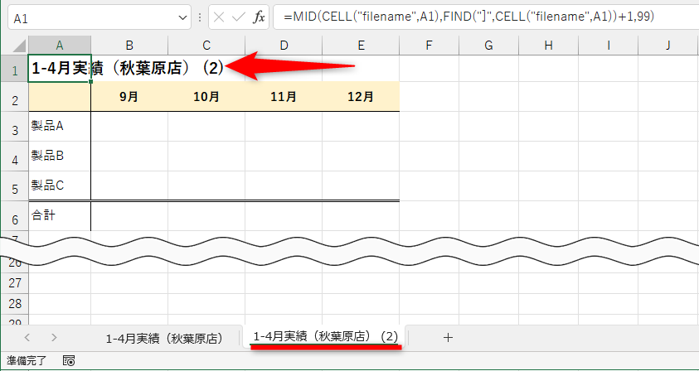This screenshot has height=371, width=699.
Task: Click the macro recording icon in status bar
Action: click(69, 361)
